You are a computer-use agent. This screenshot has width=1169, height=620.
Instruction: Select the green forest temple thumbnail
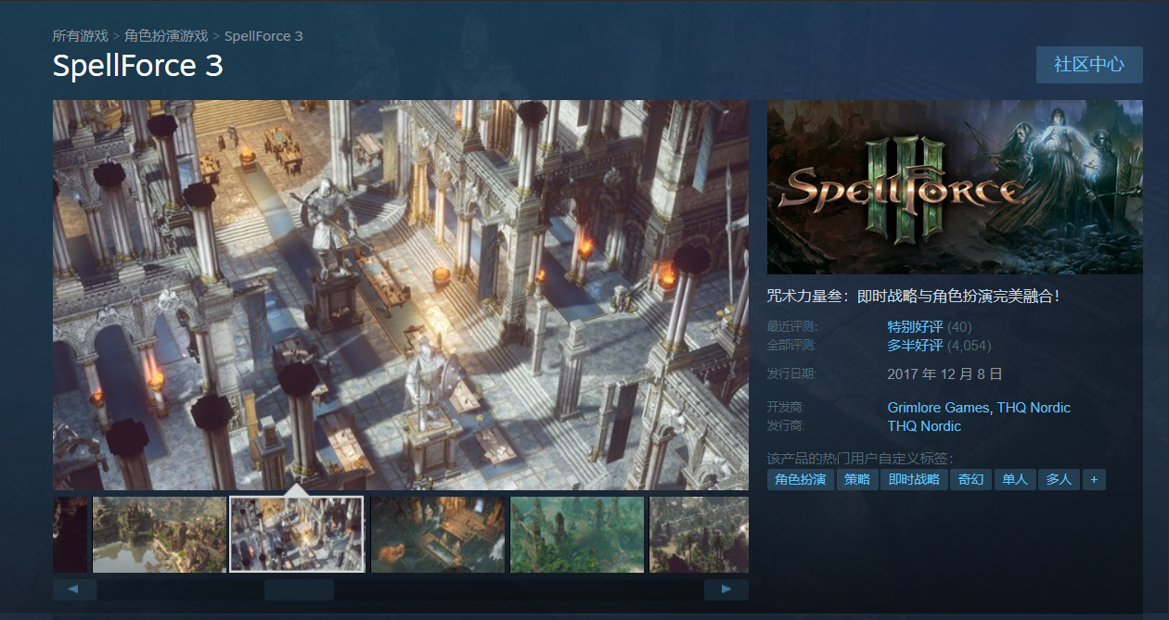577,535
